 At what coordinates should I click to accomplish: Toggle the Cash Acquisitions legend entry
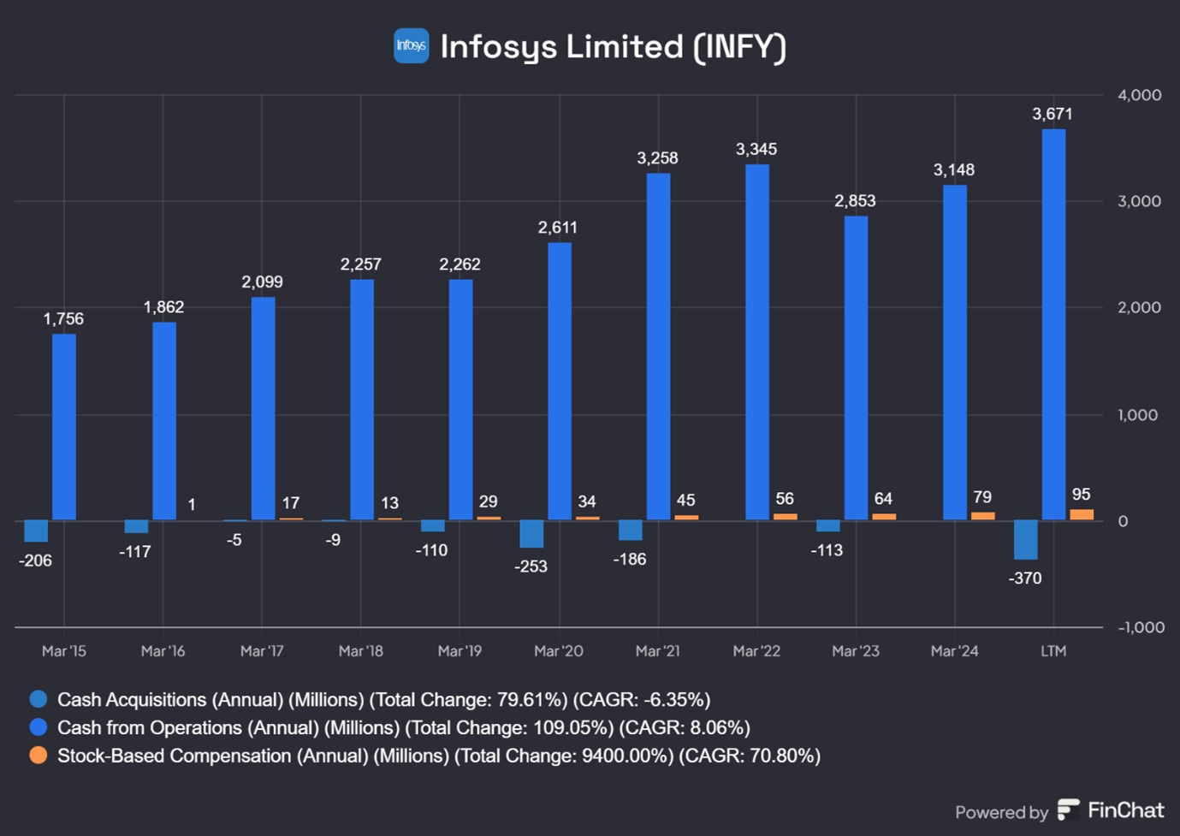[370, 699]
